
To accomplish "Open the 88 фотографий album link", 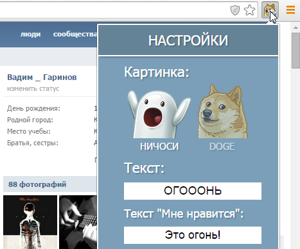I will (37, 184).
